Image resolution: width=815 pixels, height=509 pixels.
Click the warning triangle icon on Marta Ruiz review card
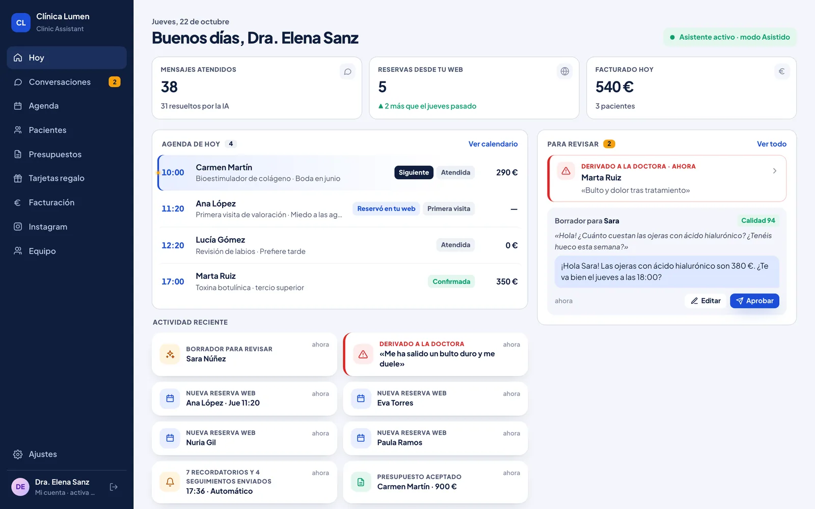point(566,171)
